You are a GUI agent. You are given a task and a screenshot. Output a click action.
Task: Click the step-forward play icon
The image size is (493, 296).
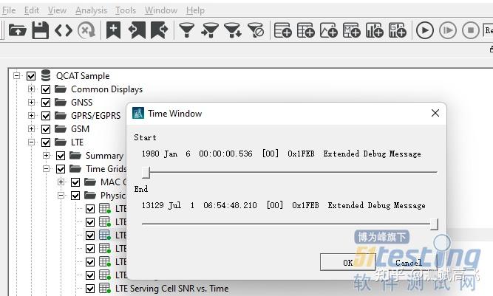point(448,30)
